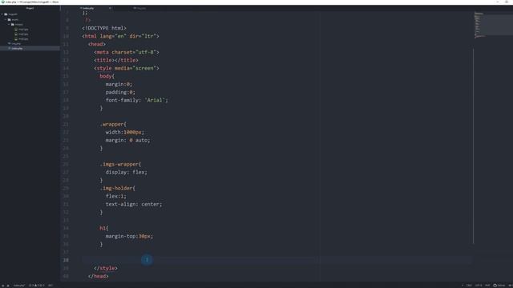Click line number 10 in the gutter
This screenshot has height=288, width=513.
(x=66, y=36)
